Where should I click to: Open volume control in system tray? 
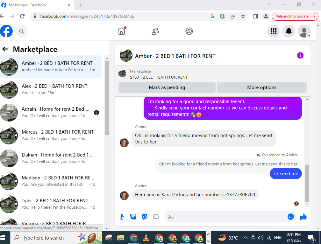[x=260, y=238]
